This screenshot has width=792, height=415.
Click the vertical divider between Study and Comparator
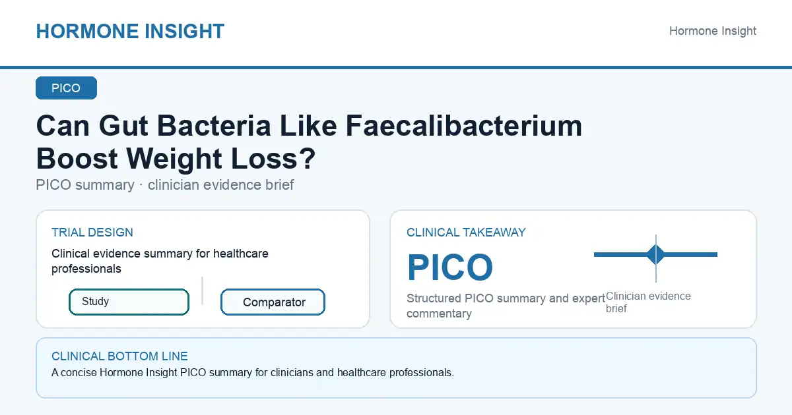pos(202,290)
